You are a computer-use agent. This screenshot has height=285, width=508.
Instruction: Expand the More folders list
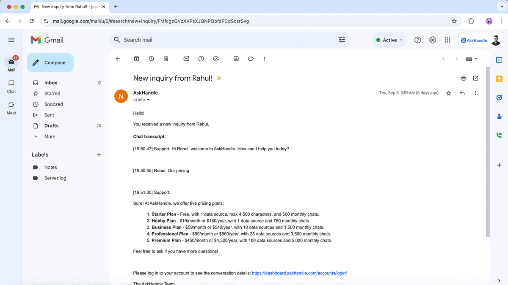click(50, 136)
